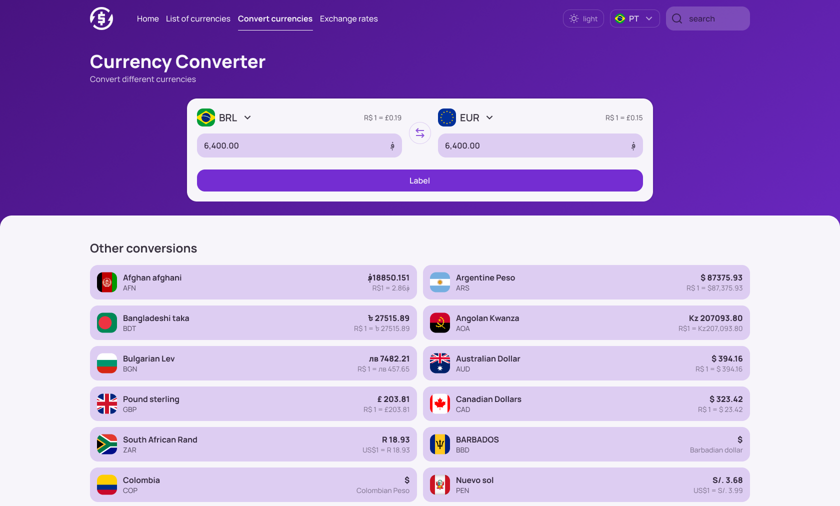The width and height of the screenshot is (840, 506).
Task: Click the Pound sterling UK flag icon
Action: (106, 403)
